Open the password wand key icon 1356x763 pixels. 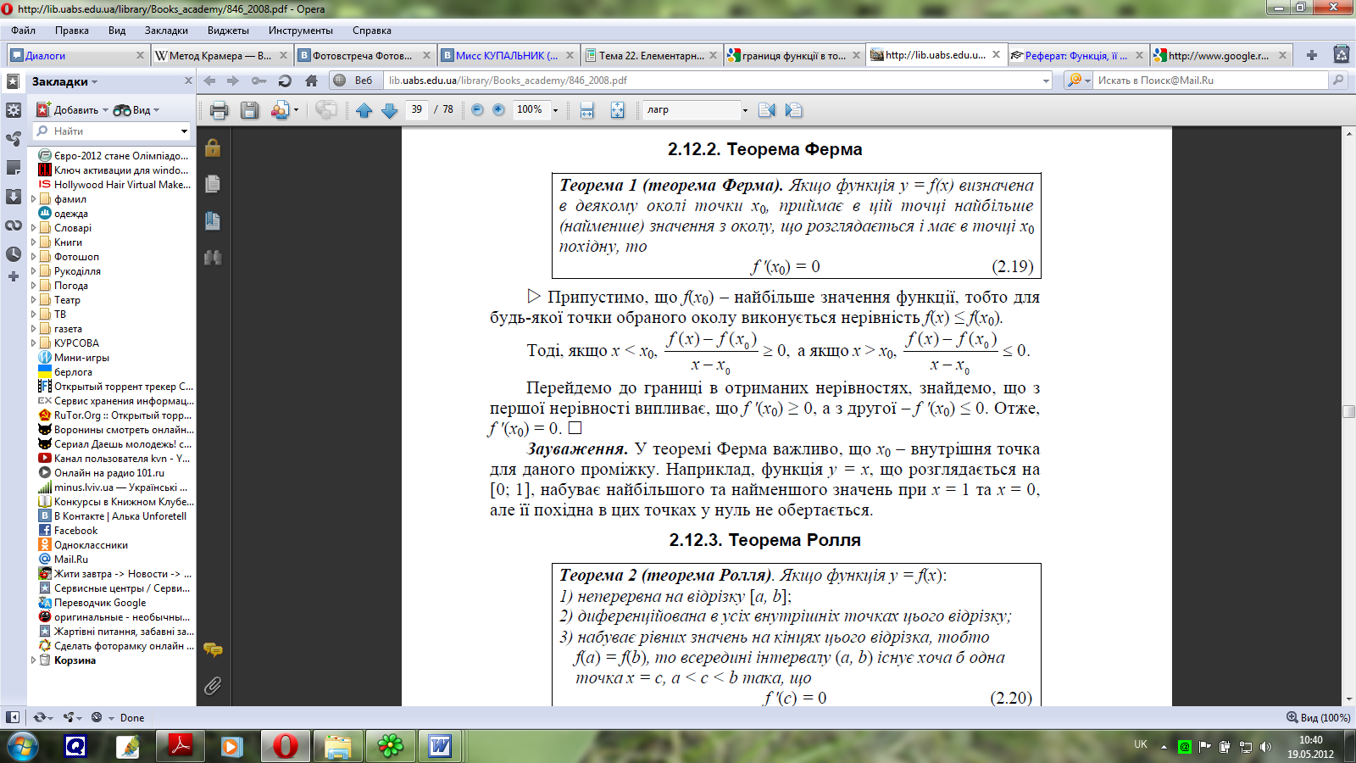(x=259, y=81)
